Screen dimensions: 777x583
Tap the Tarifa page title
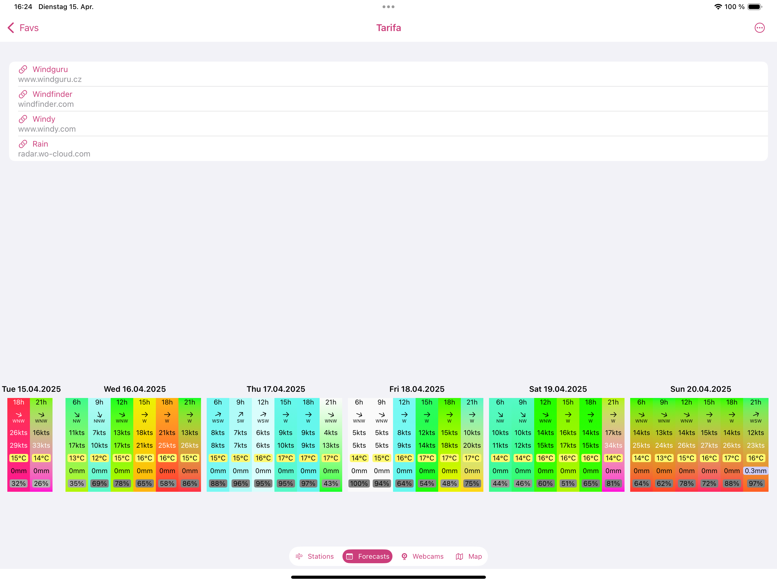[x=388, y=28]
